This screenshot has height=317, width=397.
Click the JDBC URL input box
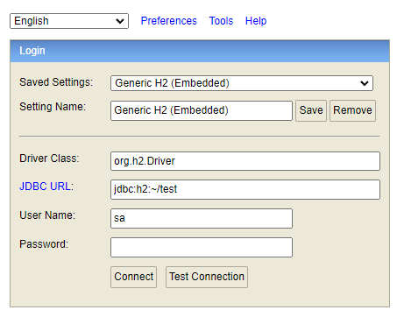(245, 189)
